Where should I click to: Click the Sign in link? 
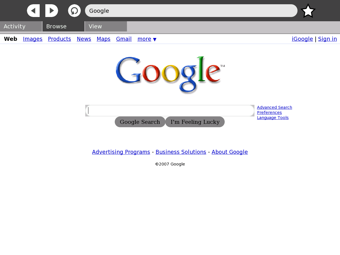[328, 39]
